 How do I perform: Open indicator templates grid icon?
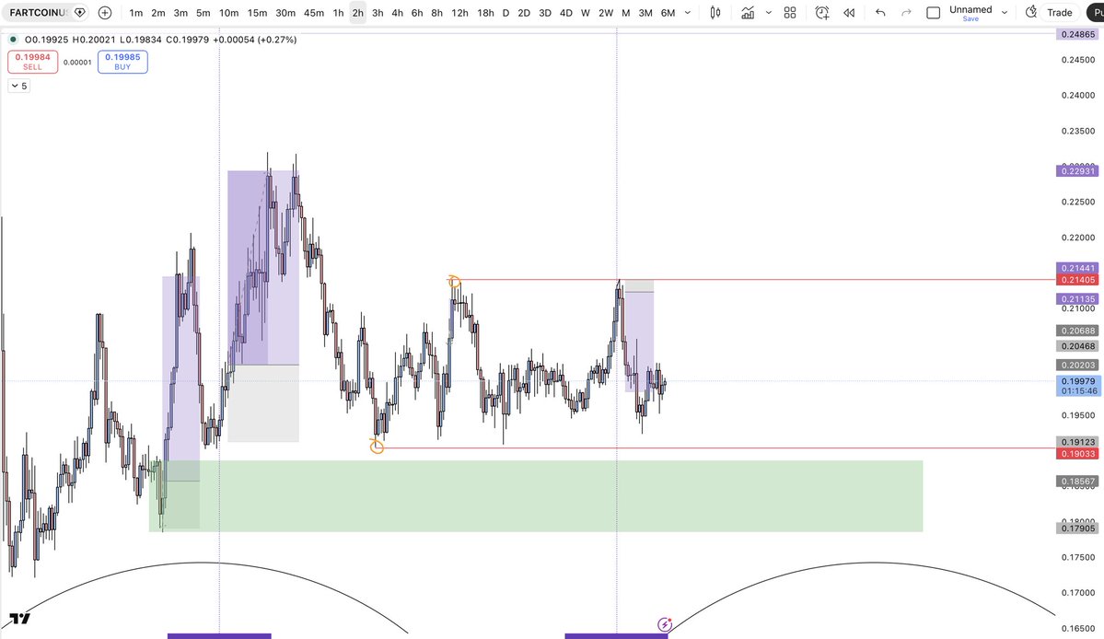coord(790,13)
